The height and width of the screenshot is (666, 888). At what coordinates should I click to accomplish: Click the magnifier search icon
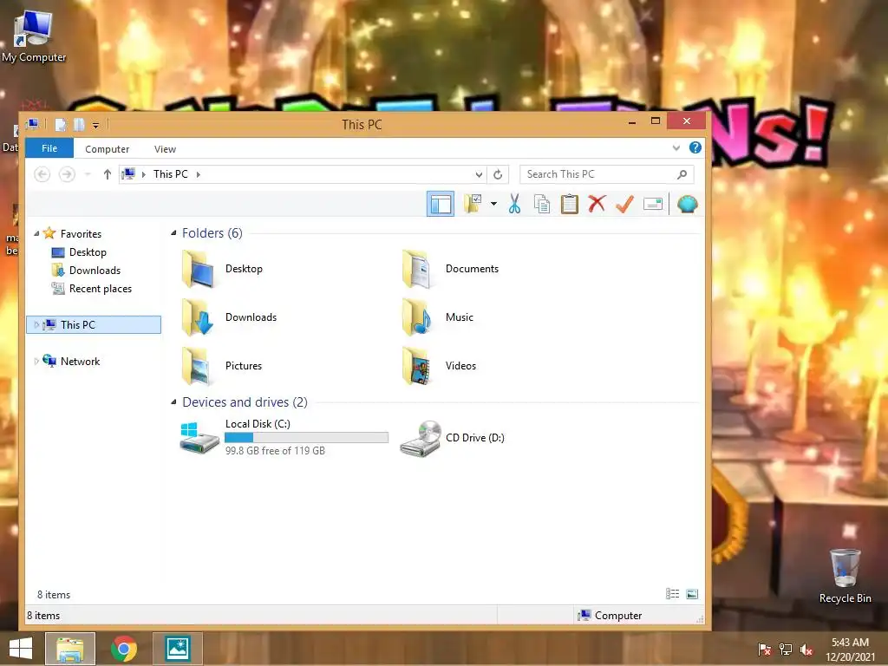coord(682,174)
